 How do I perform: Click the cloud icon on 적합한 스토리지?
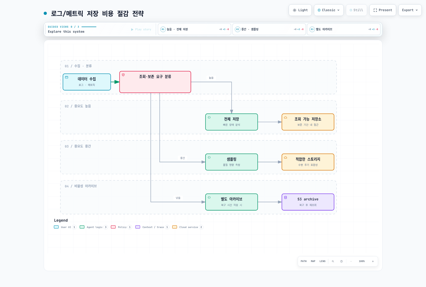(x=285, y=158)
